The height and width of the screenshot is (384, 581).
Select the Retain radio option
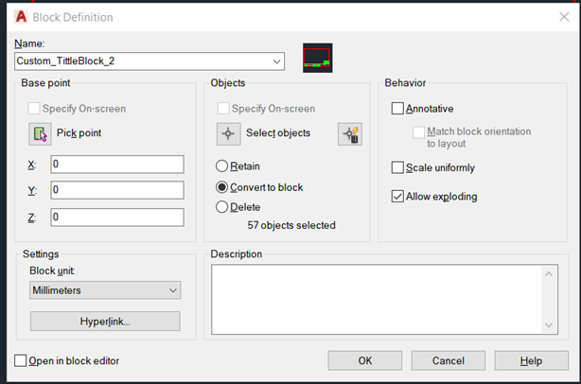point(221,166)
